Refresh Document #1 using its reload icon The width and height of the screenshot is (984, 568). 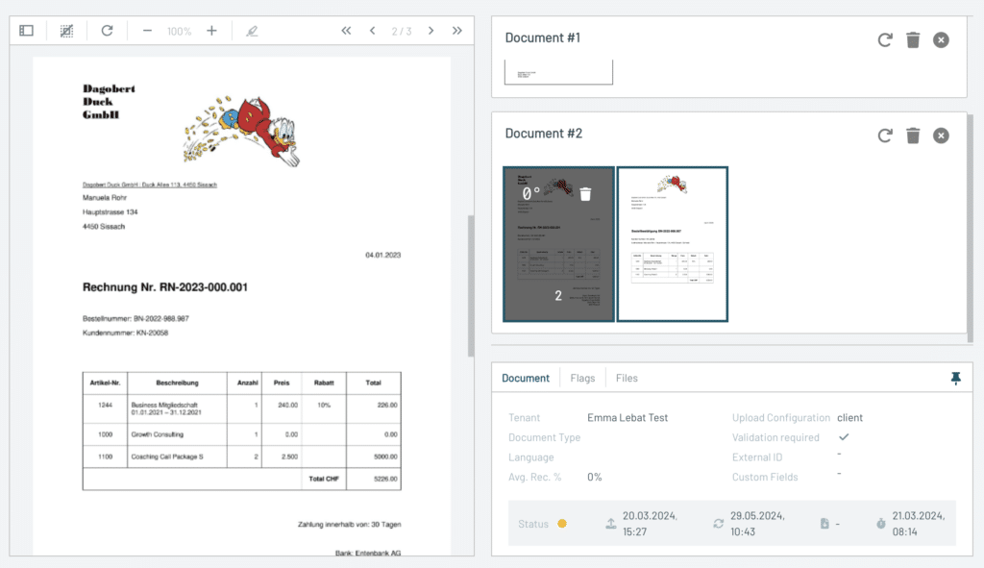(x=884, y=39)
